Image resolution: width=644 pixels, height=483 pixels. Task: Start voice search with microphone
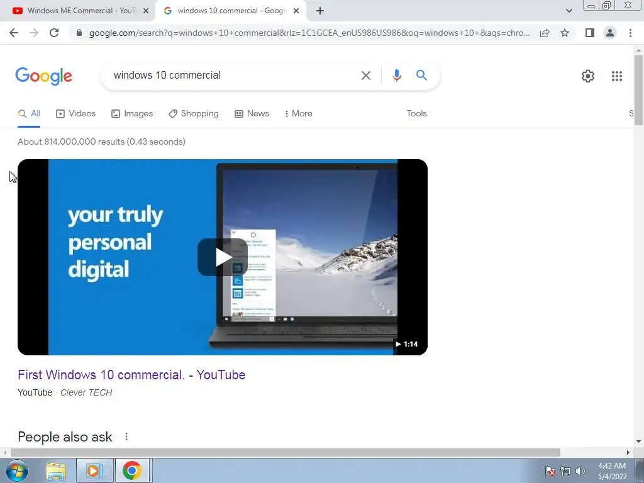pyautogui.click(x=396, y=75)
